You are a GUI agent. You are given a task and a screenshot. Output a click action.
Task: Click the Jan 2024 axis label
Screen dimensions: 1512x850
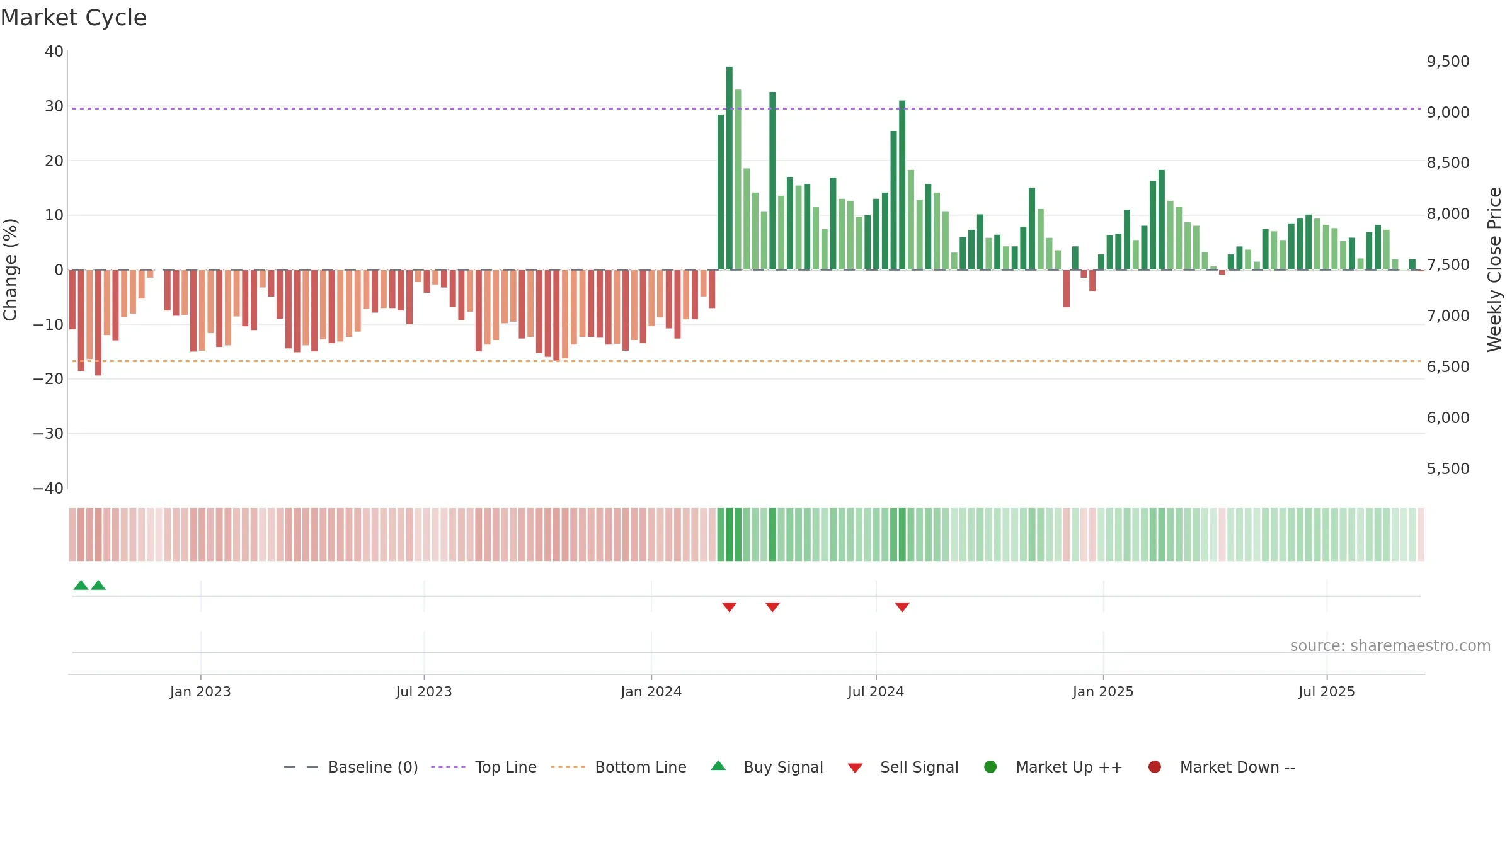point(651,692)
